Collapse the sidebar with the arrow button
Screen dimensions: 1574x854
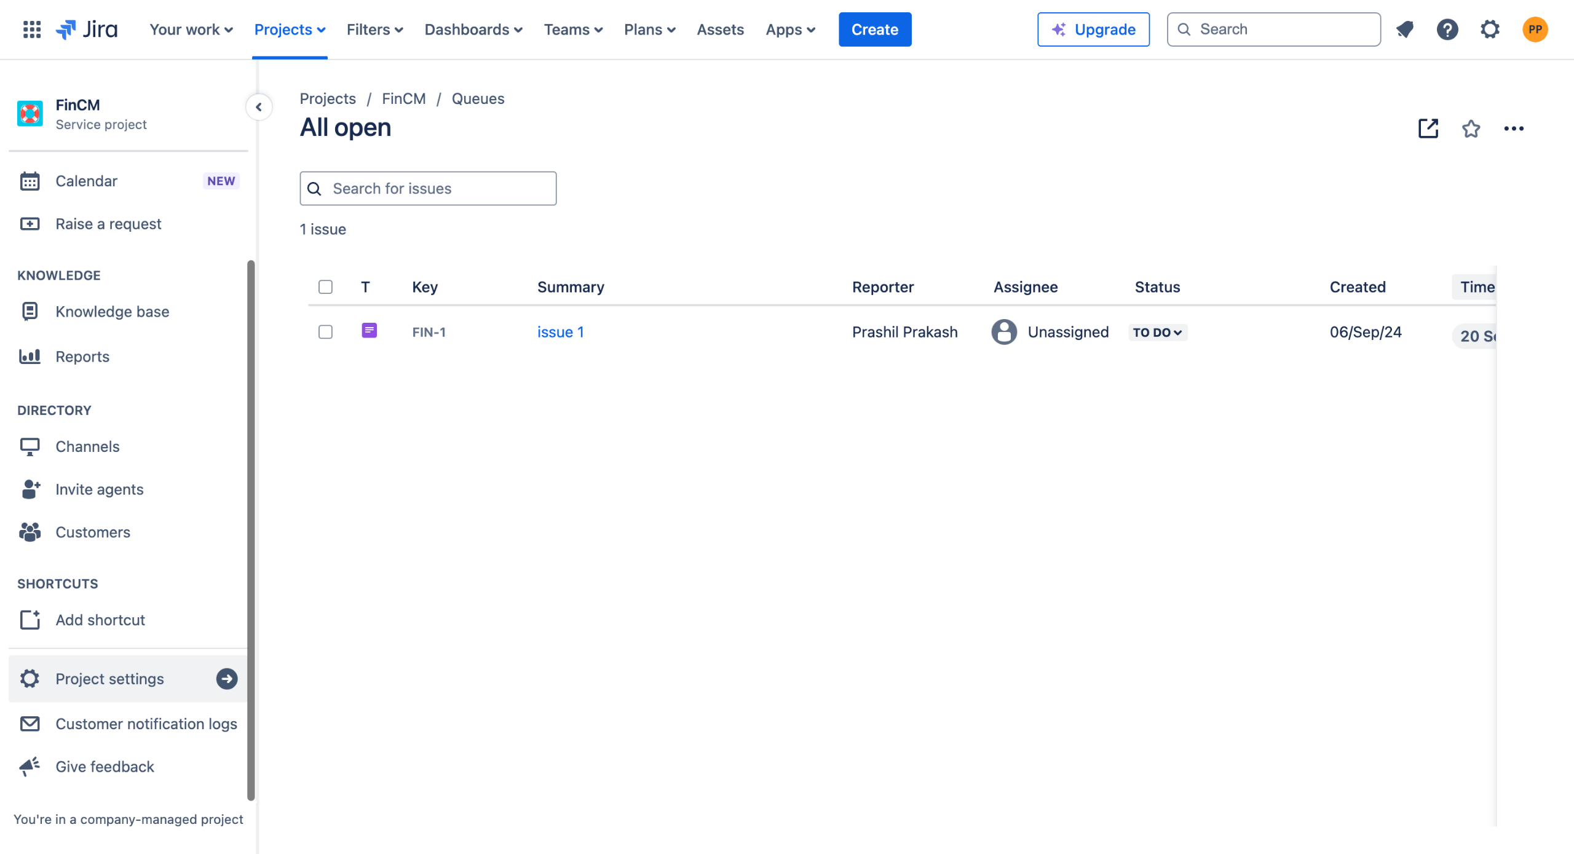[259, 107]
